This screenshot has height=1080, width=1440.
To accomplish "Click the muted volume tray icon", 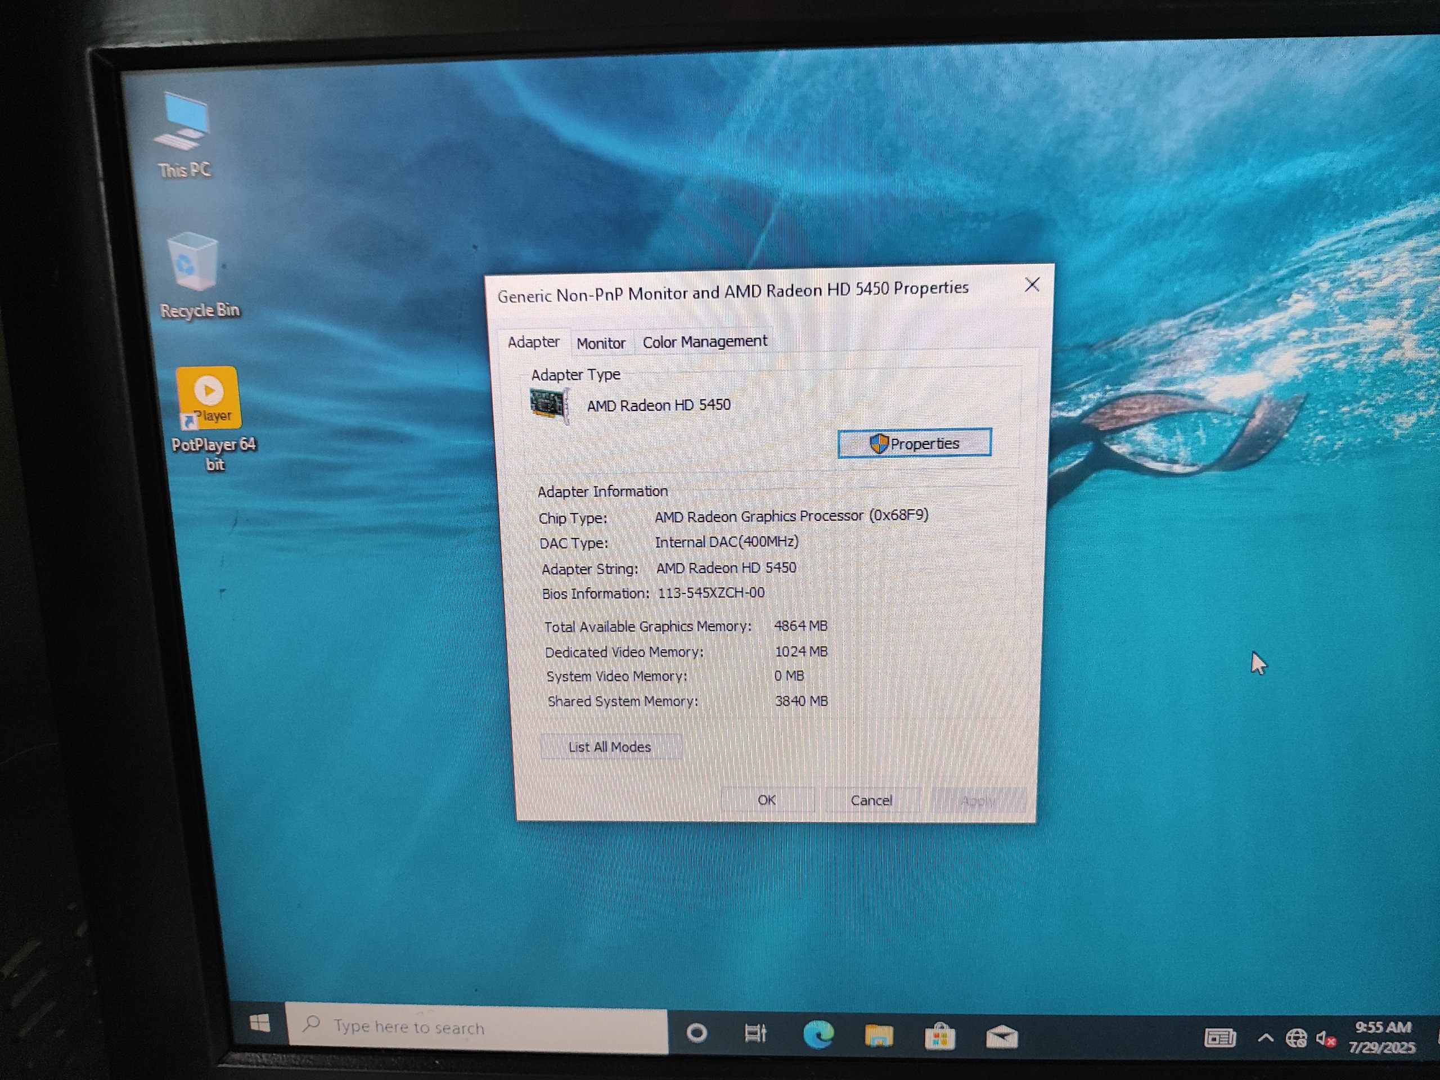I will click(x=1325, y=1039).
